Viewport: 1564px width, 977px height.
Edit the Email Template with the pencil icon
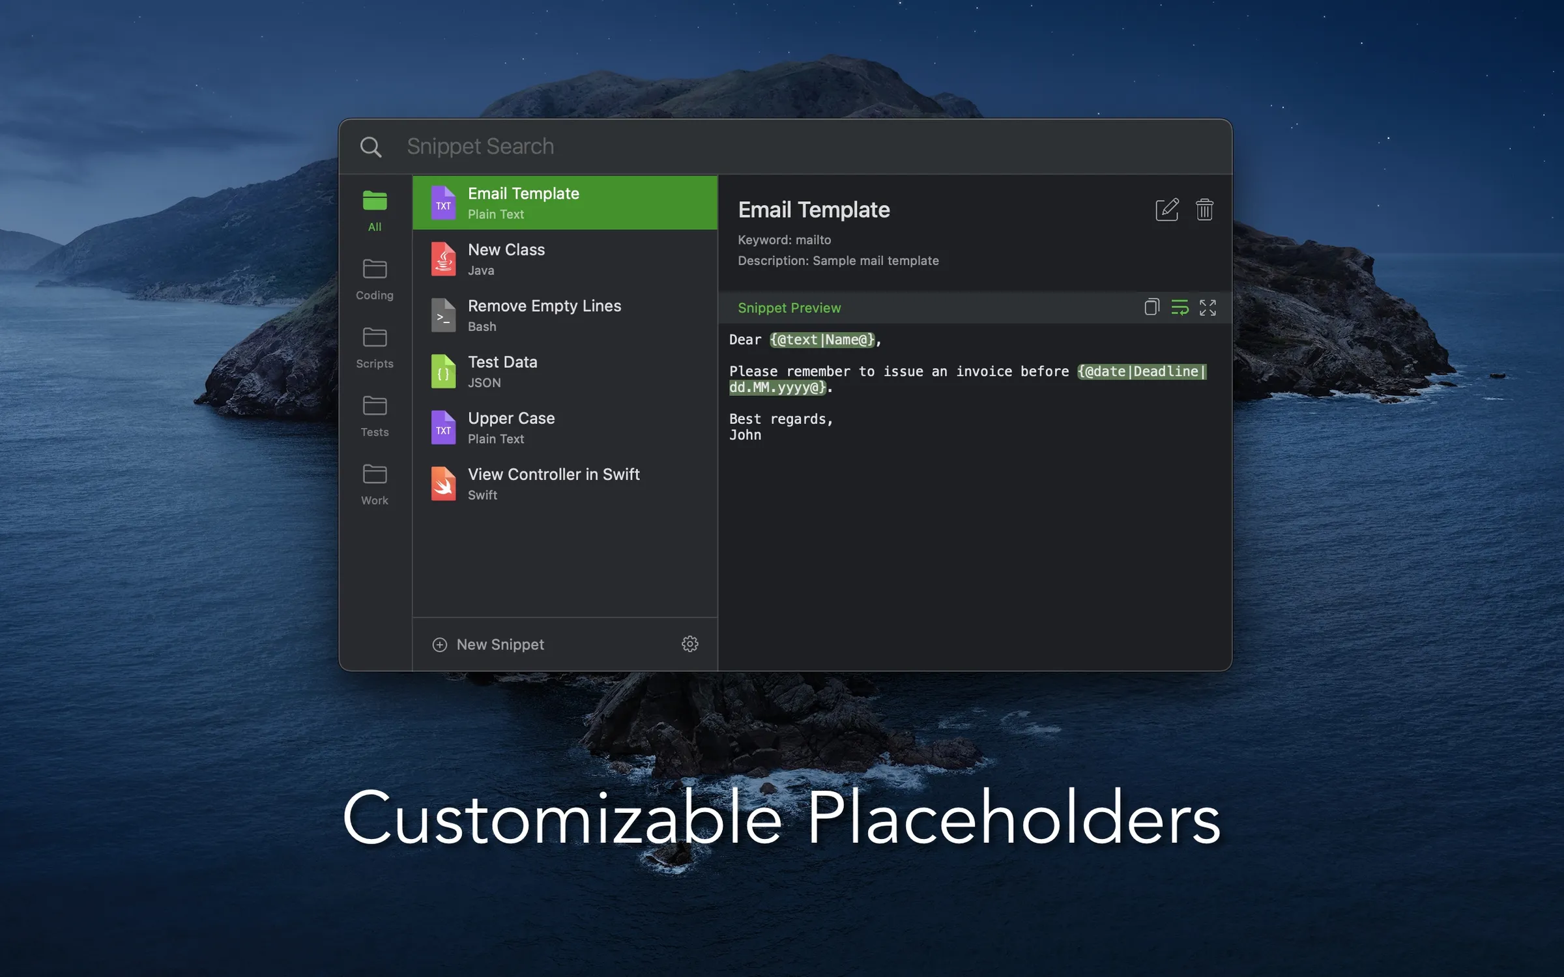click(1166, 210)
